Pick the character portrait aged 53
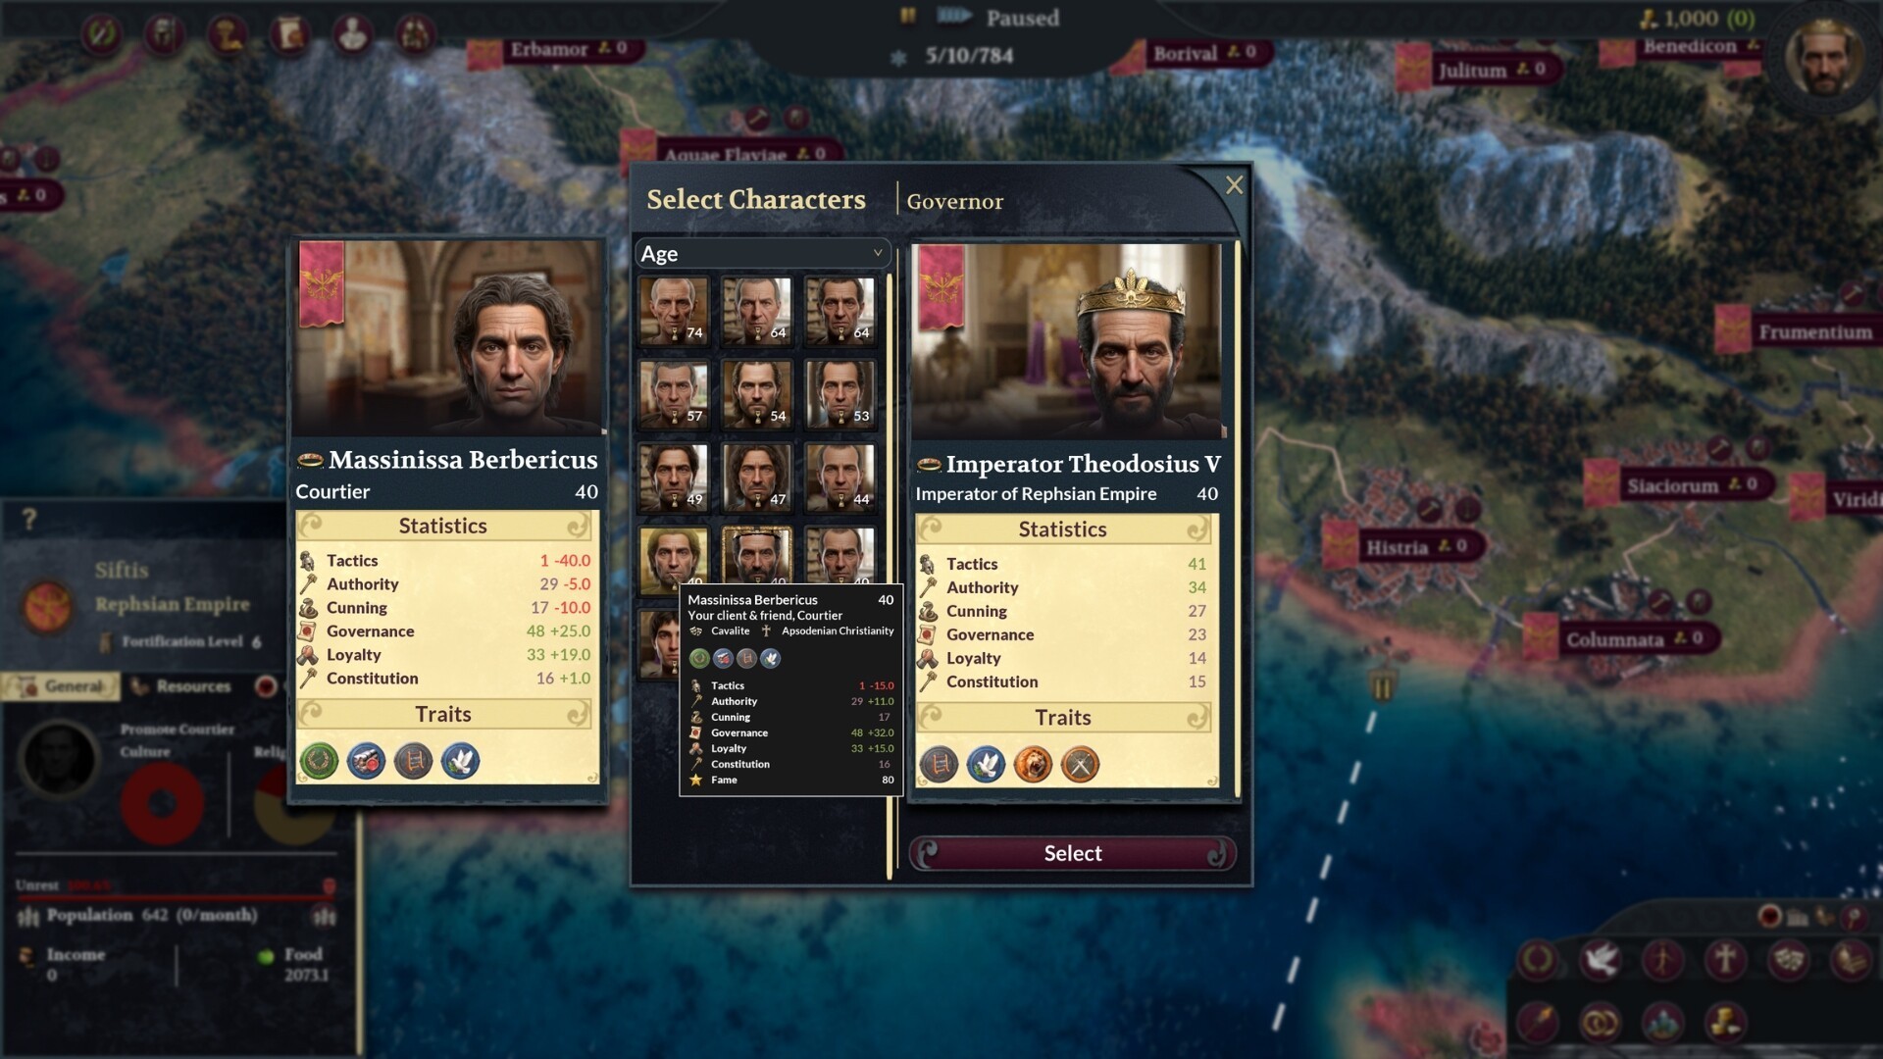The height and width of the screenshot is (1059, 1883). click(840, 393)
